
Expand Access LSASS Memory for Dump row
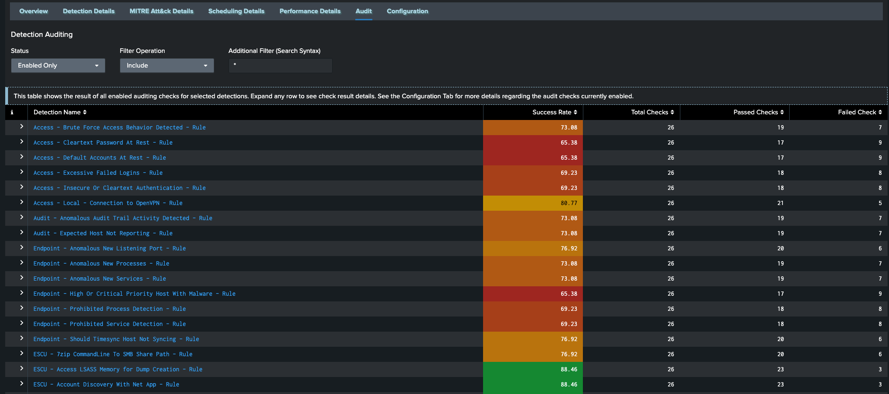[x=21, y=368]
